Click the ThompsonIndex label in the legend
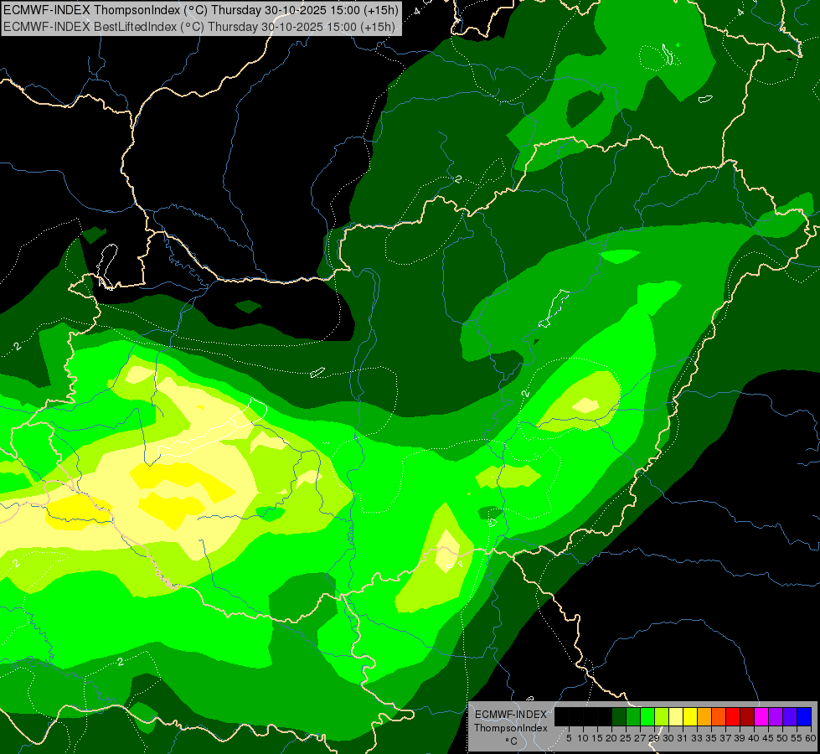Screen dimensions: 820x754 511,728
